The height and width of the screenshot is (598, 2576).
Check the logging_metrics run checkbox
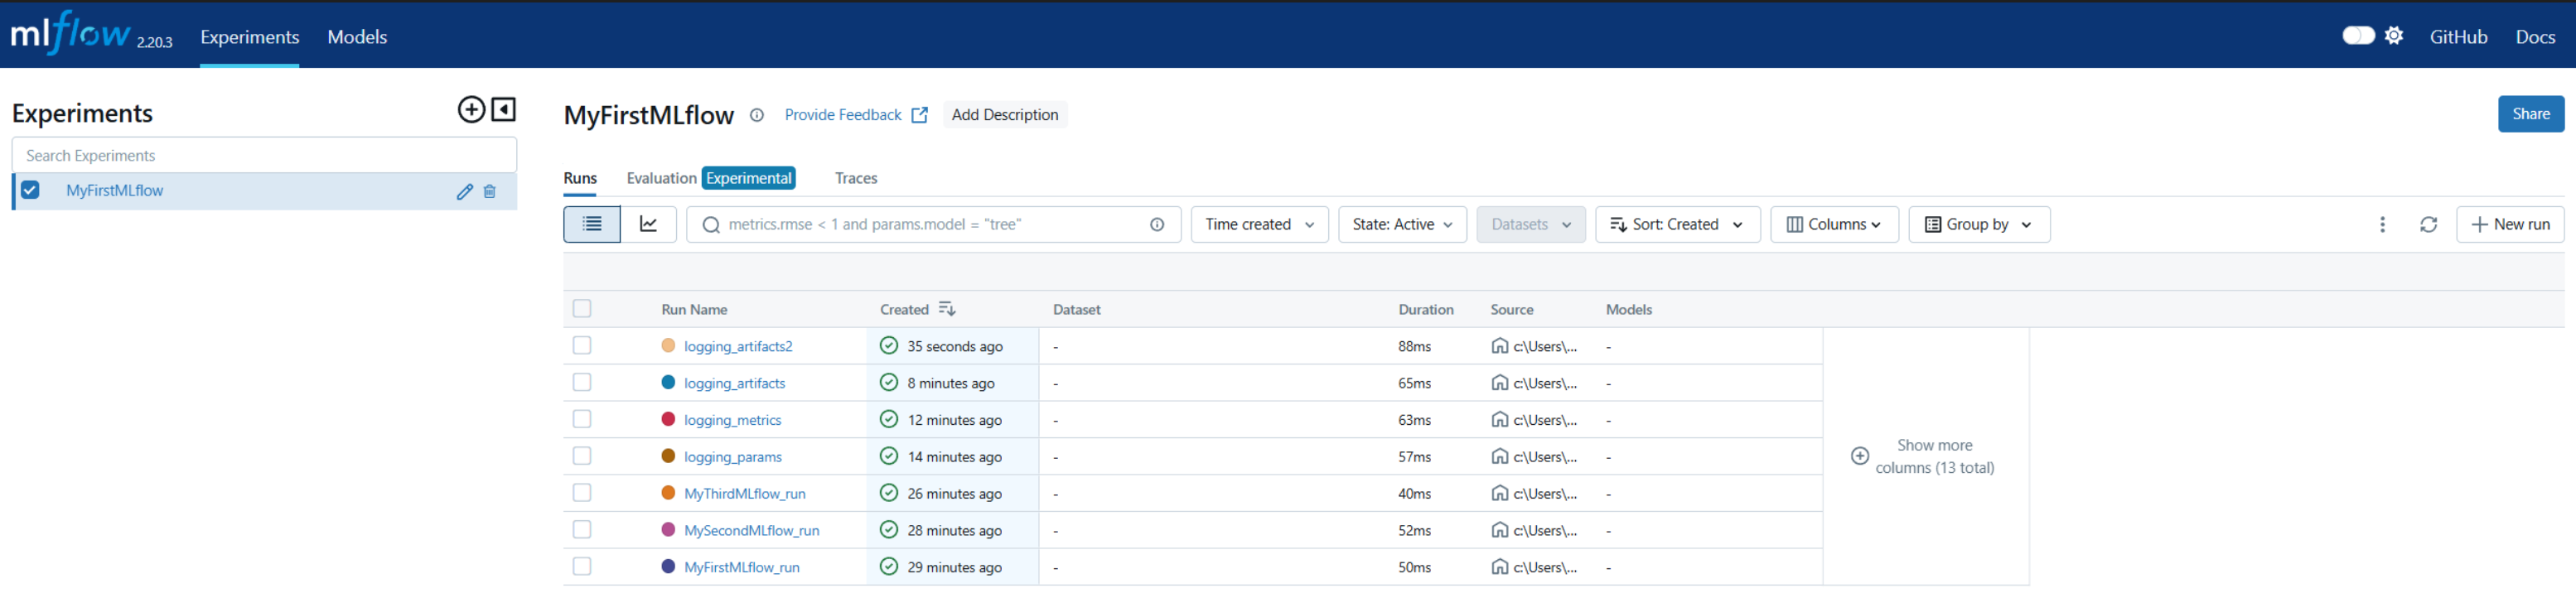[582, 420]
